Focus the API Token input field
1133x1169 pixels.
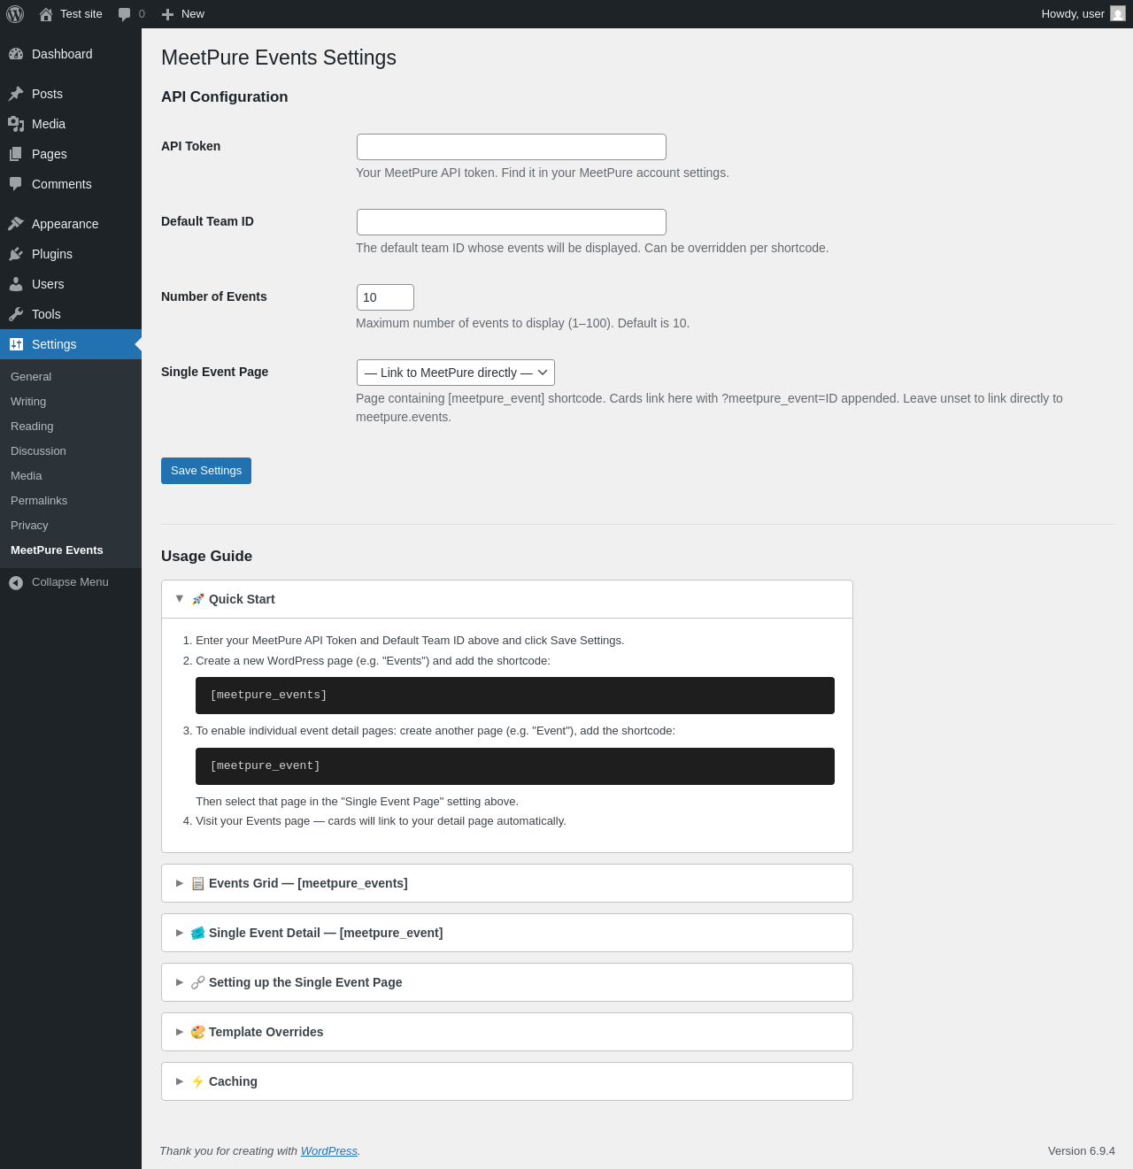pyautogui.click(x=512, y=147)
